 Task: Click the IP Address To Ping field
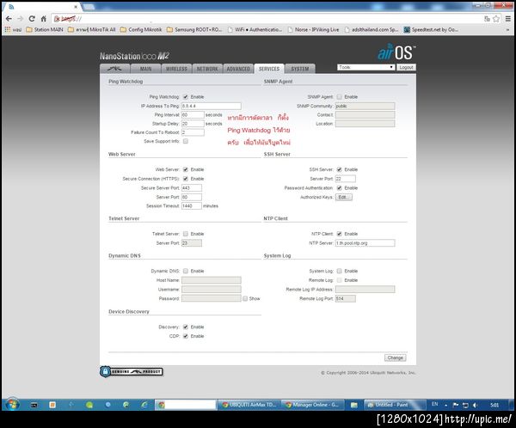[212, 106]
